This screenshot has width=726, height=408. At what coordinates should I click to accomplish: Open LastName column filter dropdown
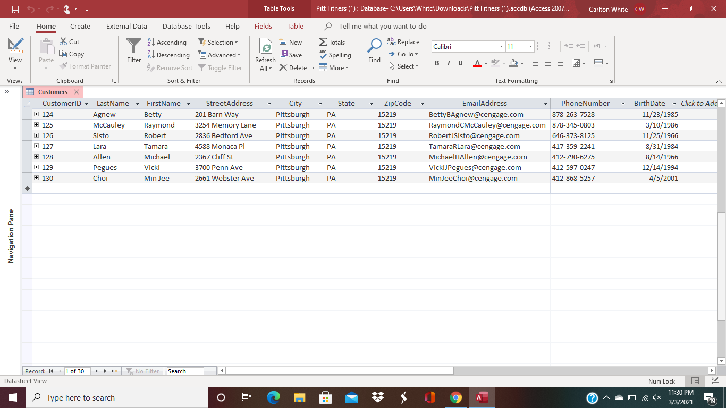pos(137,104)
